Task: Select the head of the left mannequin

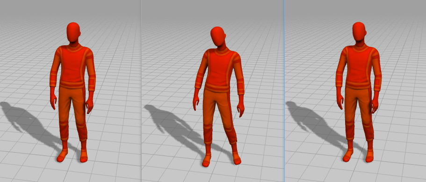Action: tap(73, 33)
